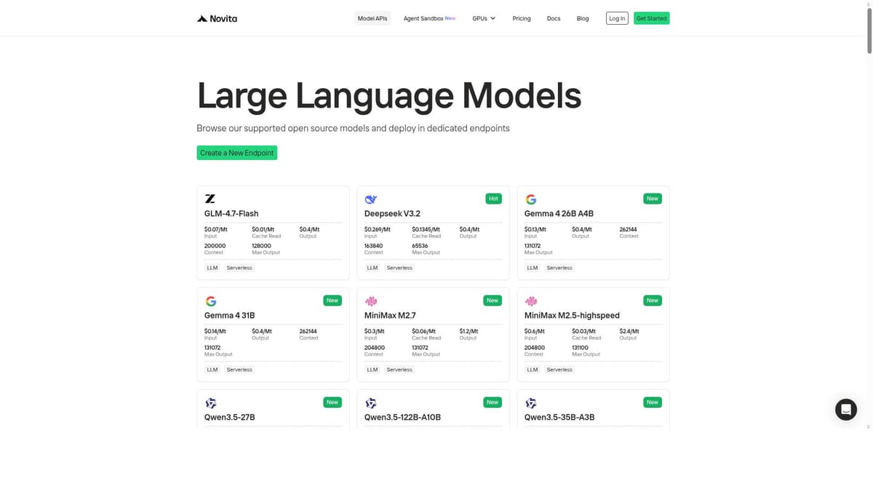Open the chat support widget
Image resolution: width=873 pixels, height=491 pixels.
click(845, 409)
